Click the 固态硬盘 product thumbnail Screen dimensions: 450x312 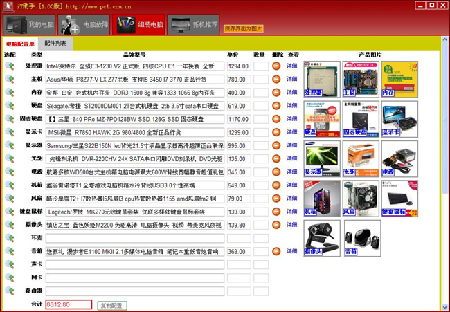(361, 119)
